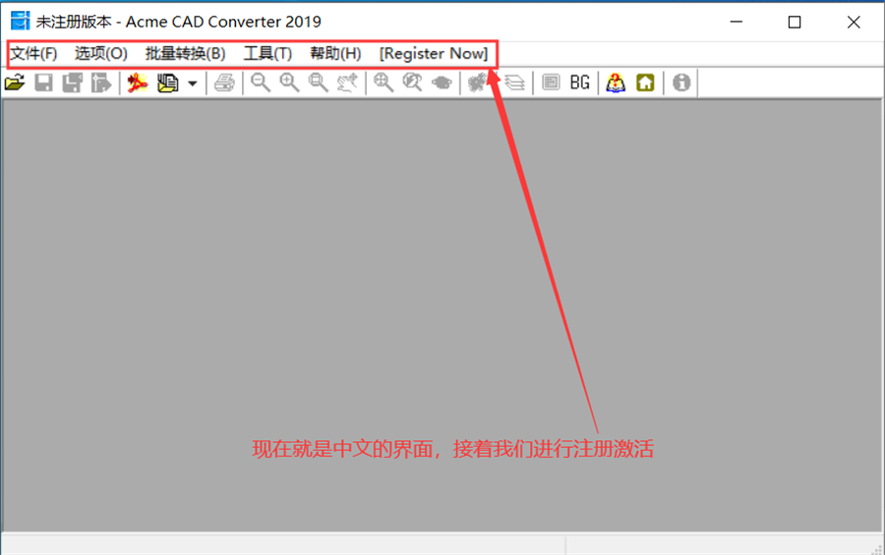
Task: Click the batch convert folder-document icon
Action: coord(167,83)
